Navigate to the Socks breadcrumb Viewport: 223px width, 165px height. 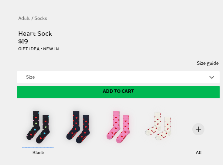tap(41, 18)
